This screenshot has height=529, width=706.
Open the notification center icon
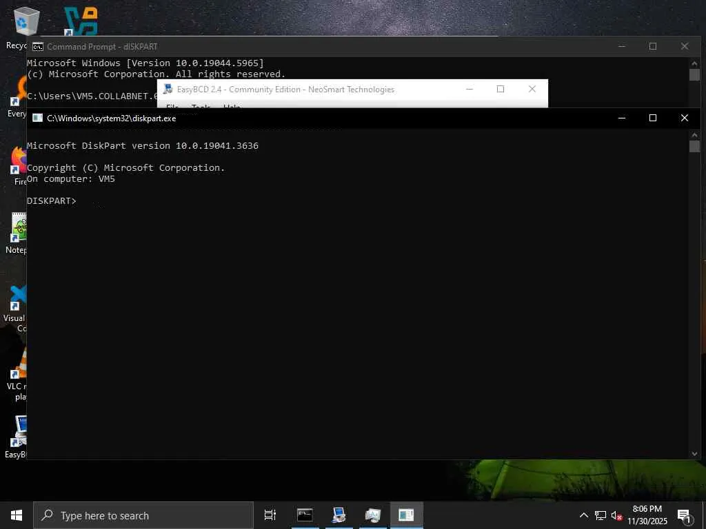(x=685, y=517)
